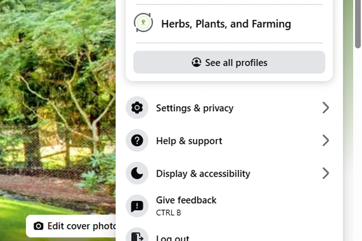Click the vertical scrollbar thumb on the right
Image resolution: width=362 pixels, height=241 pixels.
358,24
